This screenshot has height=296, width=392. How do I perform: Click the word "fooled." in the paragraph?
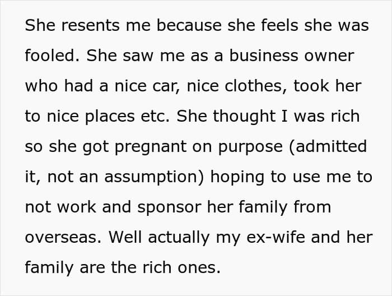coord(52,55)
